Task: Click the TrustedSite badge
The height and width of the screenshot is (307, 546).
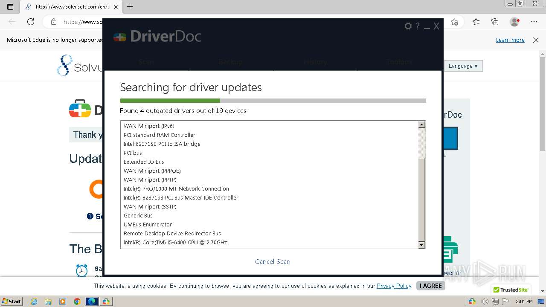Action: (x=511, y=290)
